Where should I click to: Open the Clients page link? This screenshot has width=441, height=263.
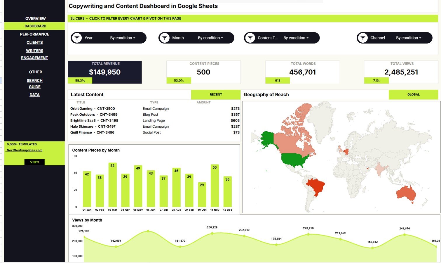34,42
